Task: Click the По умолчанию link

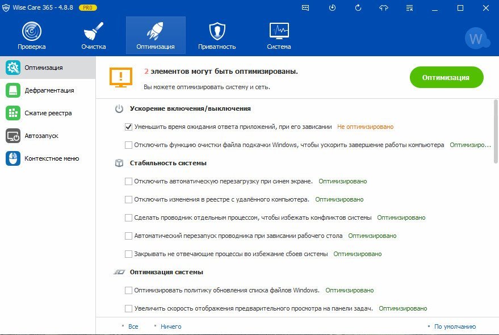Action: [x=455, y=326]
